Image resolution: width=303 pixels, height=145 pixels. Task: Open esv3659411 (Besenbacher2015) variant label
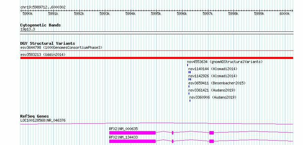217,83
